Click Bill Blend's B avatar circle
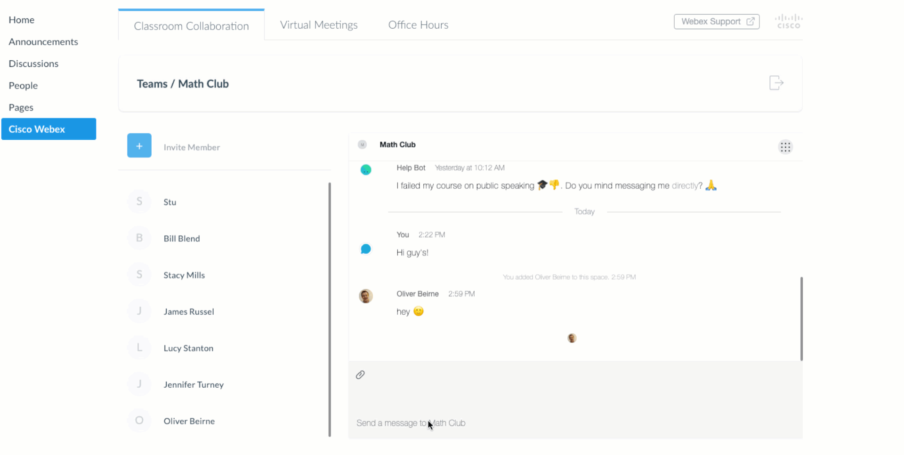Image resolution: width=904 pixels, height=455 pixels. coord(139,238)
